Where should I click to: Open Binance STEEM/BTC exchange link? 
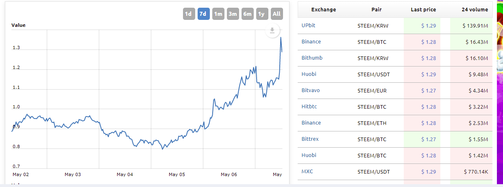click(311, 42)
